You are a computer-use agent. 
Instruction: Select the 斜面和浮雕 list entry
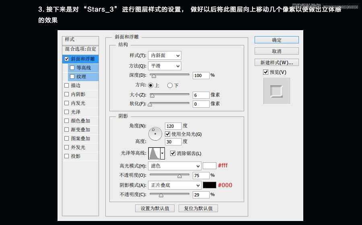(80, 59)
